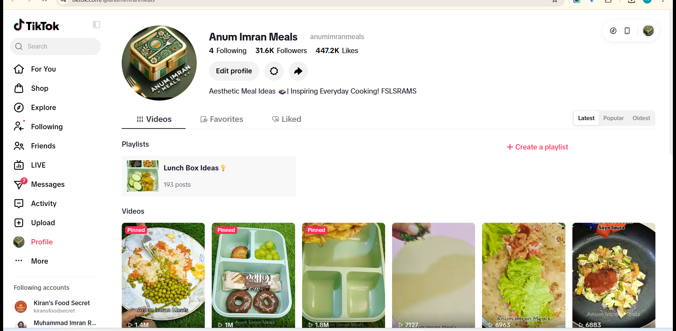Select the Latest sort option

586,118
